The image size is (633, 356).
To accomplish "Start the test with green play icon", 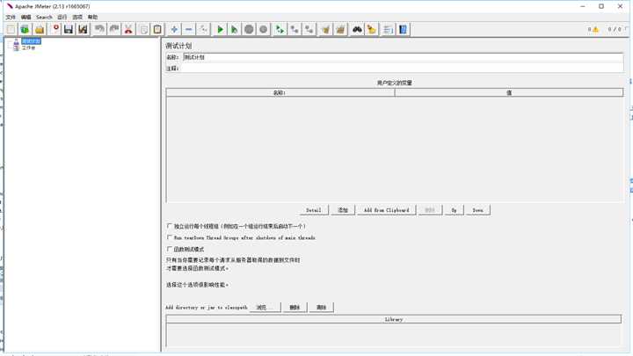I will click(x=220, y=30).
